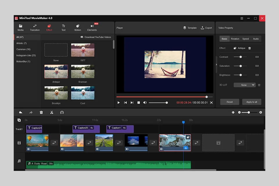Delete the 3D LUT setting
This screenshot has height=186, width=279.
coord(259,85)
